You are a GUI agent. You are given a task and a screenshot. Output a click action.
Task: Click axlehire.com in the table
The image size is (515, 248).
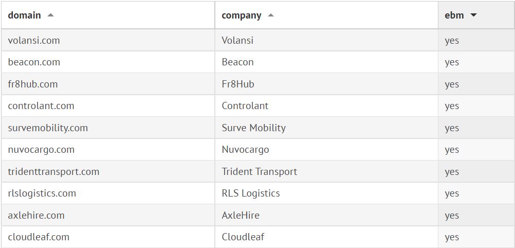tap(36, 215)
